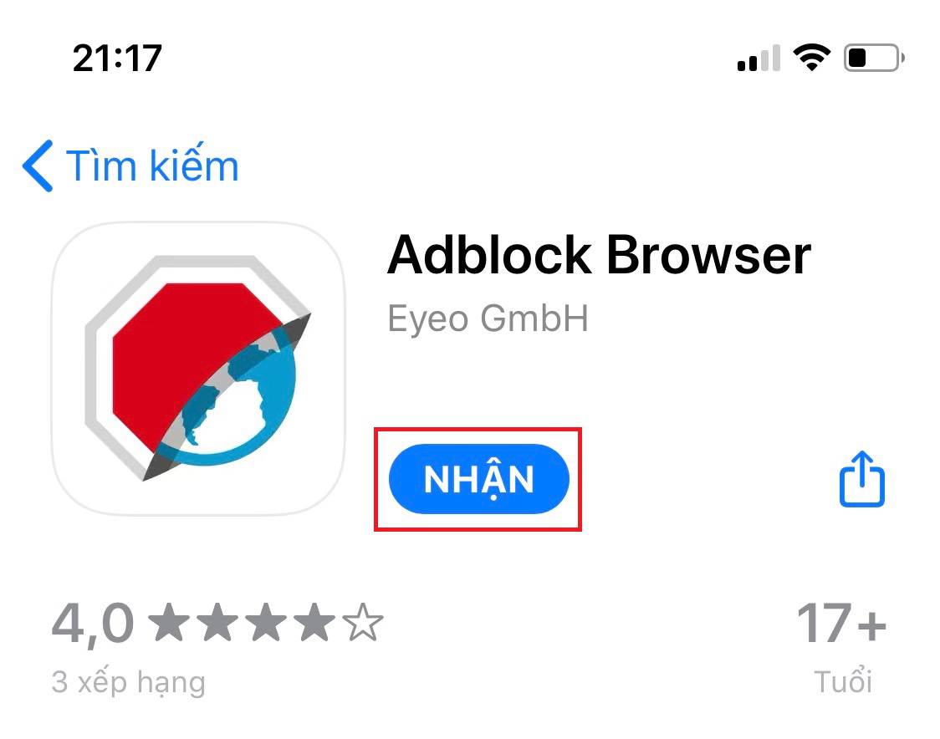Open the share sheet icon

point(862,479)
